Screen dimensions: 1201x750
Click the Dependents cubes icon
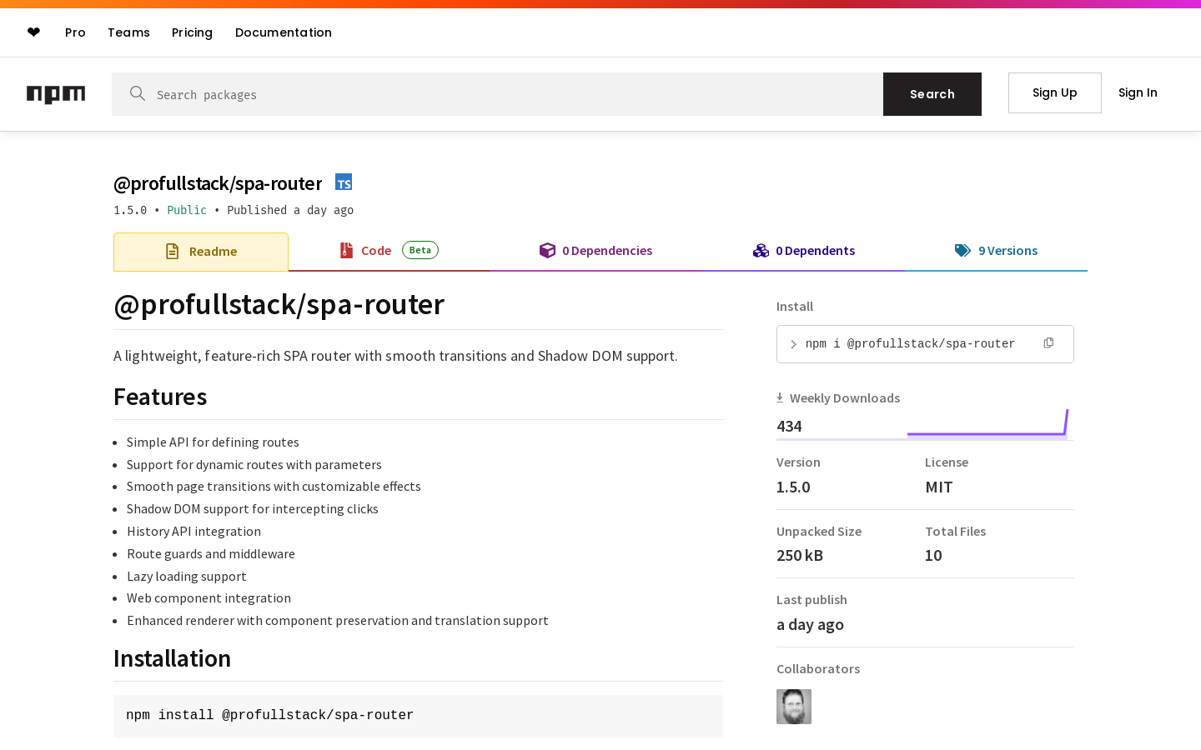point(761,251)
